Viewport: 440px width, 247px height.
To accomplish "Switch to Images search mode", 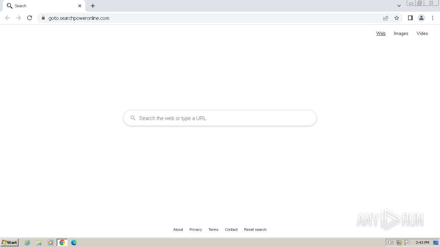I will point(401,33).
